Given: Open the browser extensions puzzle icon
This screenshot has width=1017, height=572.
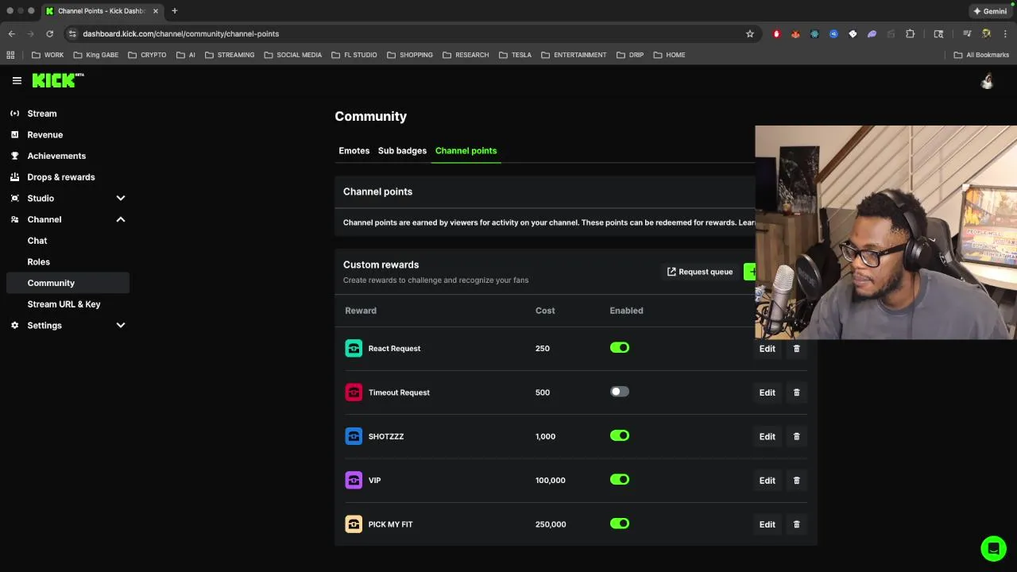Looking at the screenshot, I should (910, 34).
